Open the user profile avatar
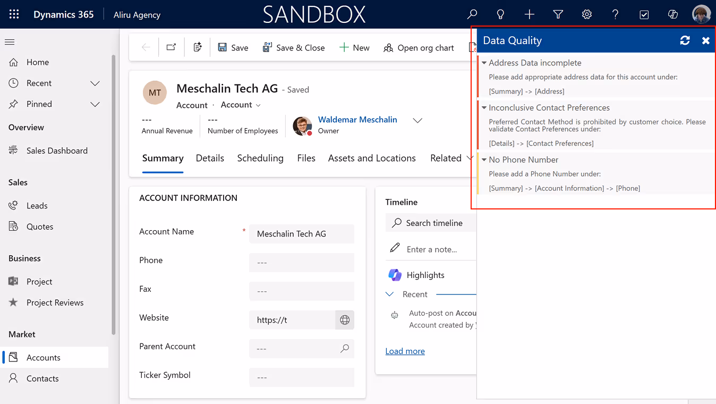The width and height of the screenshot is (716, 404). [x=701, y=14]
